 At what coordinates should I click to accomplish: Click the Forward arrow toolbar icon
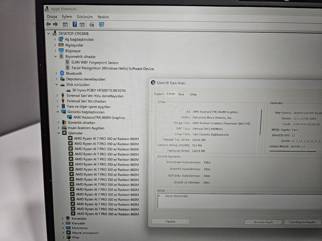[55, 24]
